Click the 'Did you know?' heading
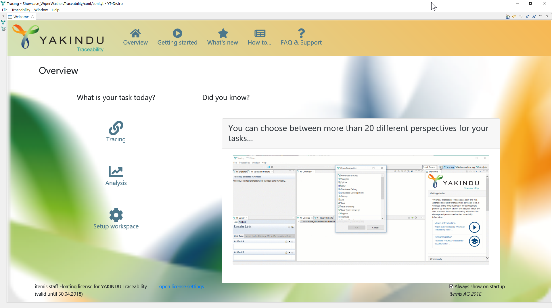 coord(226,98)
